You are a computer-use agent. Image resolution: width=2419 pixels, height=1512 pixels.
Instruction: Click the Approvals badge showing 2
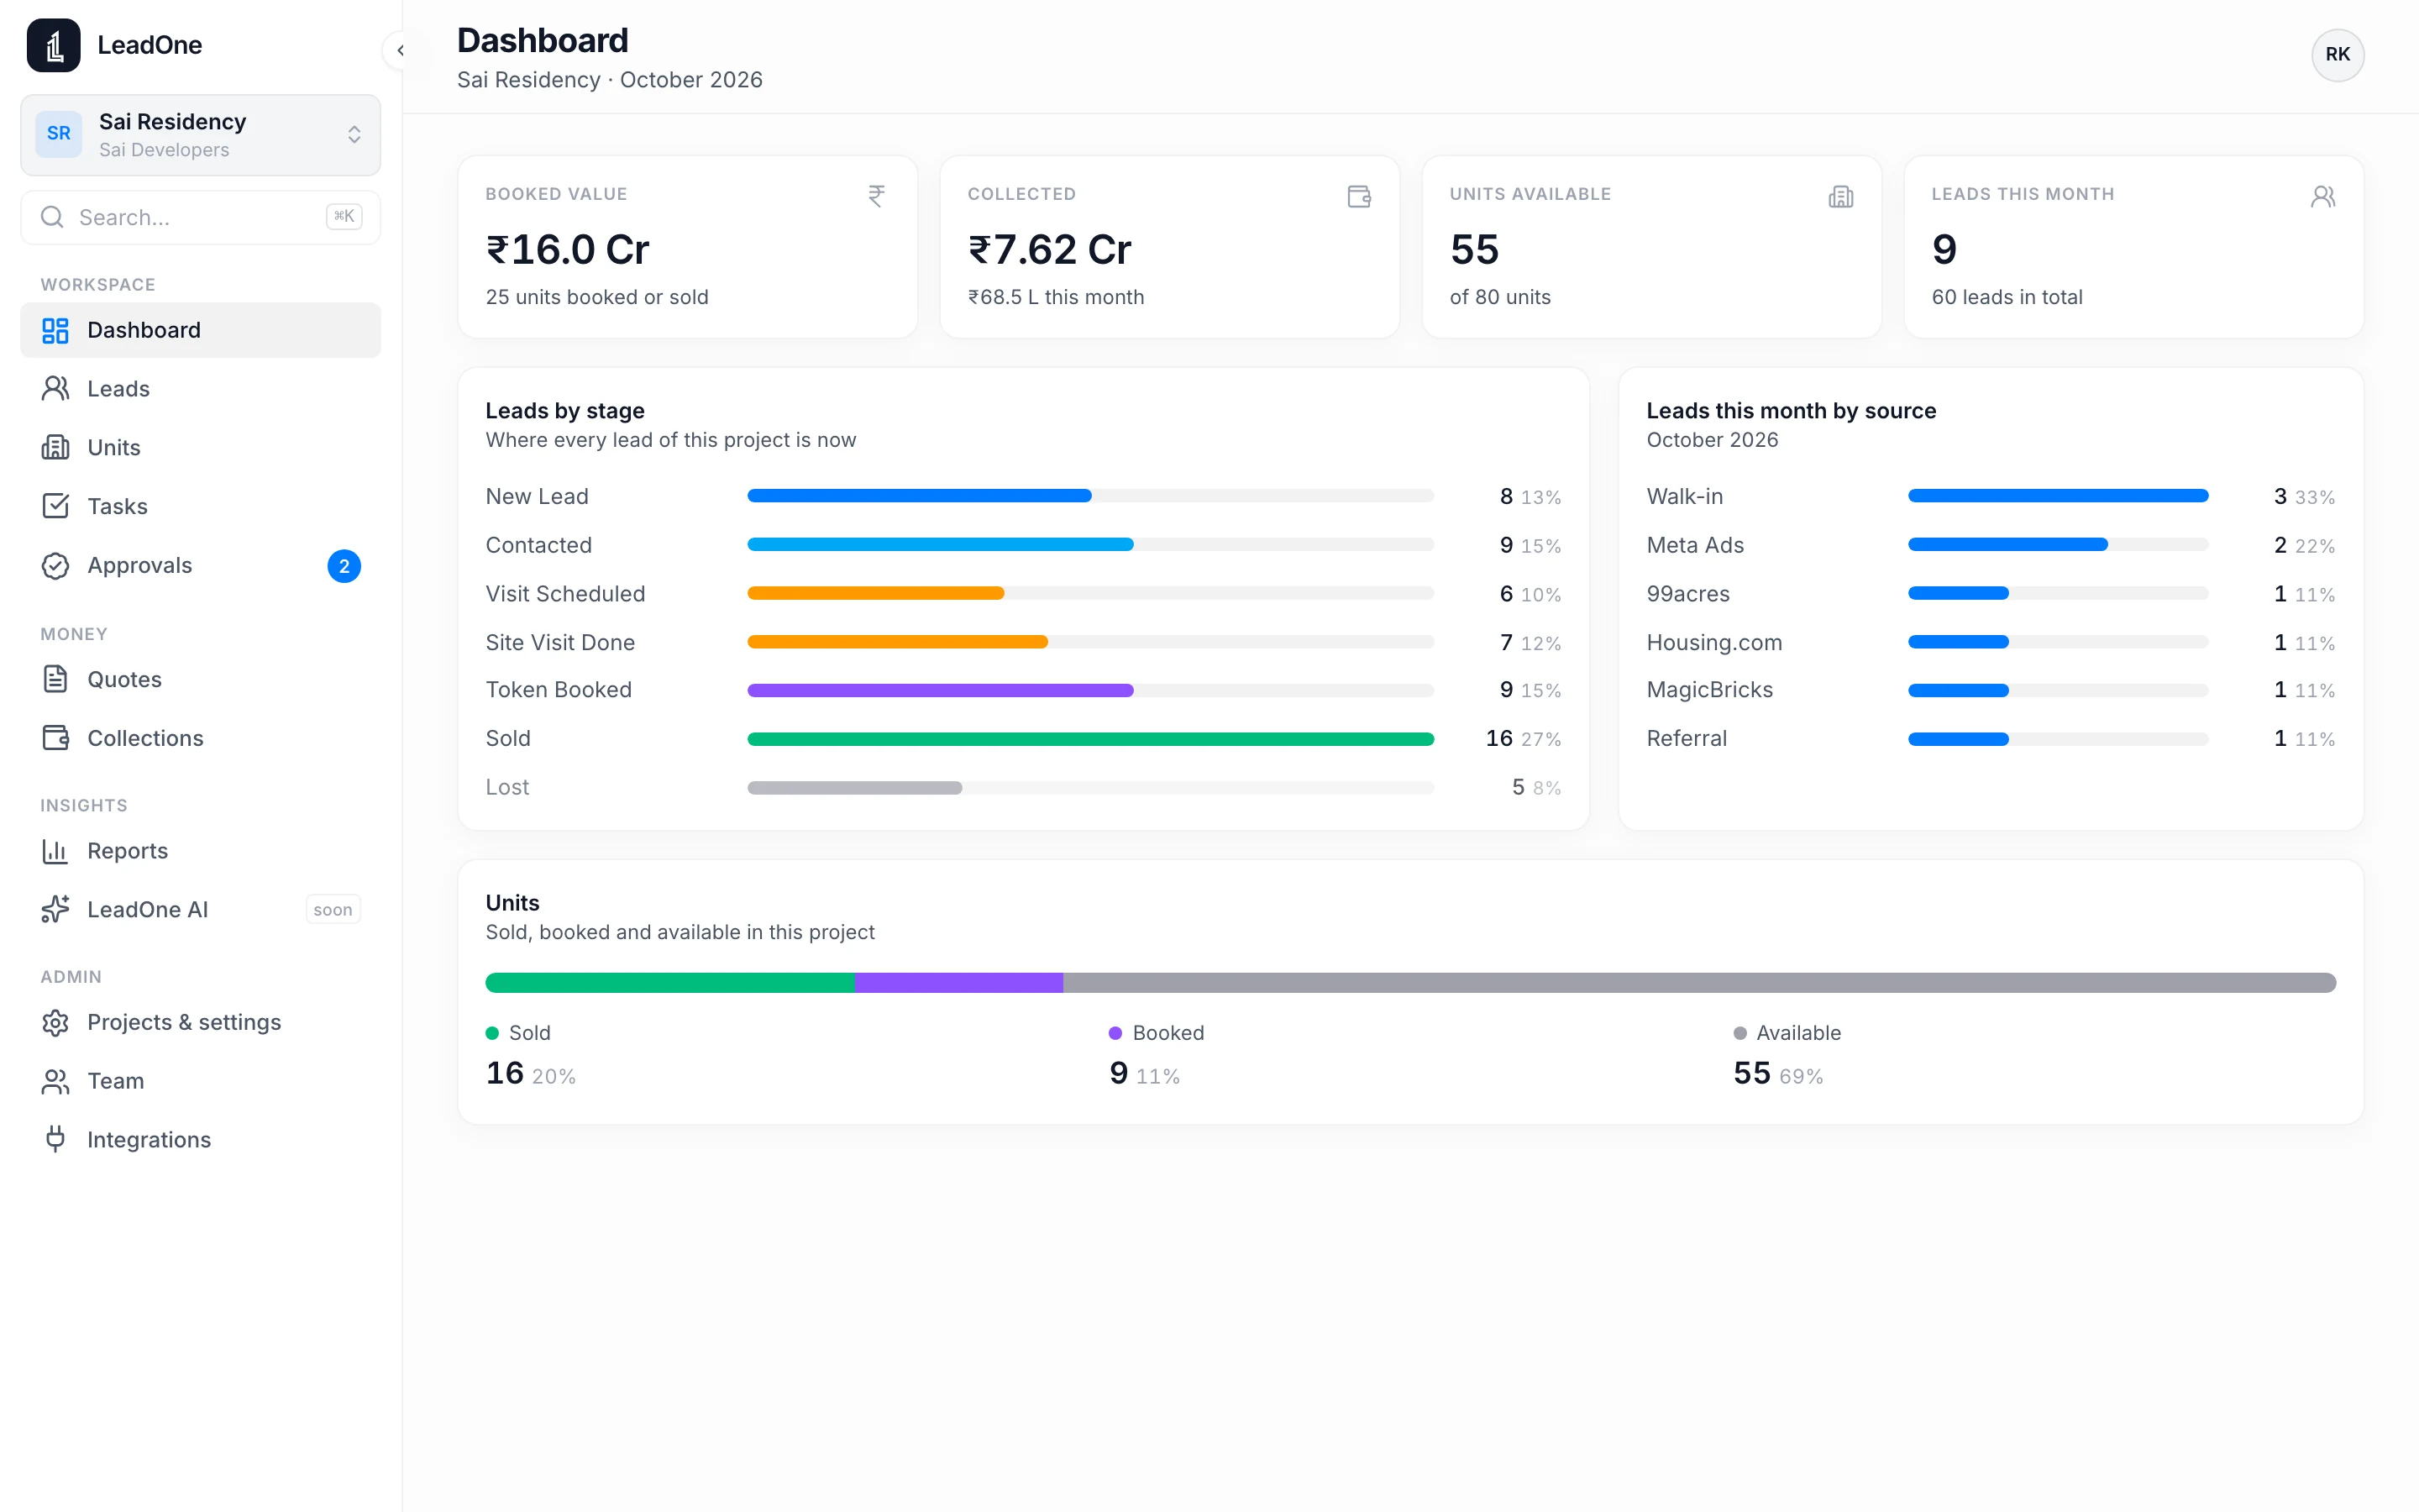pos(344,566)
